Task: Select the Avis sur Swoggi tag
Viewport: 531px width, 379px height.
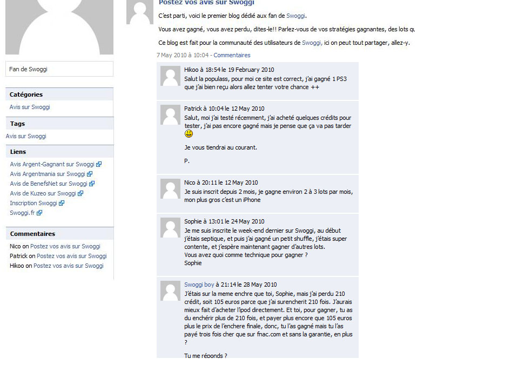Action: pyautogui.click(x=26, y=136)
